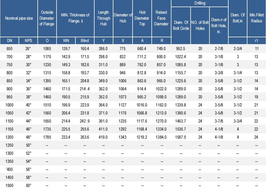Screen dimensions: 266x192
Task: Select outside diameter value 1085
Action: [x=47, y=48]
